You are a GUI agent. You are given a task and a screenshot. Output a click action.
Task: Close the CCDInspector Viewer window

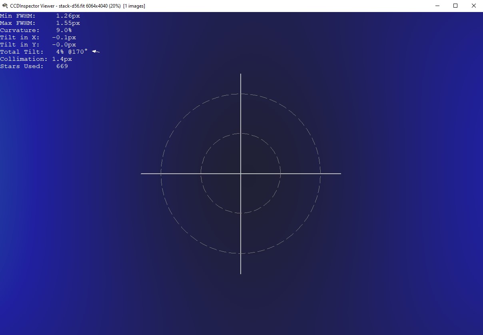(x=474, y=6)
